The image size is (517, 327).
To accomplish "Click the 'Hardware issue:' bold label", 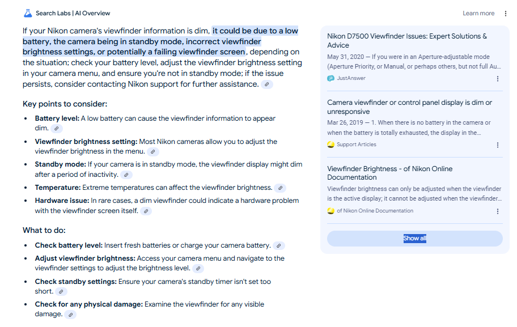I will (x=62, y=201).
